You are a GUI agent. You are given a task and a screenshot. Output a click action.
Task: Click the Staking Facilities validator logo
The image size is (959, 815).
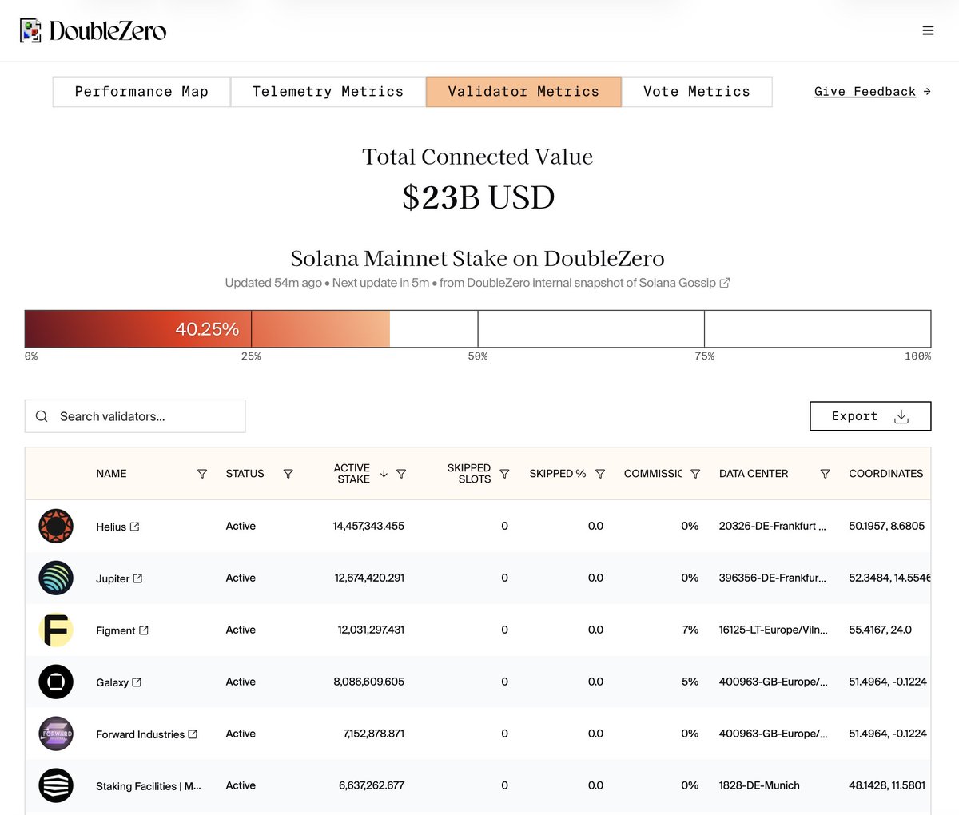(56, 785)
